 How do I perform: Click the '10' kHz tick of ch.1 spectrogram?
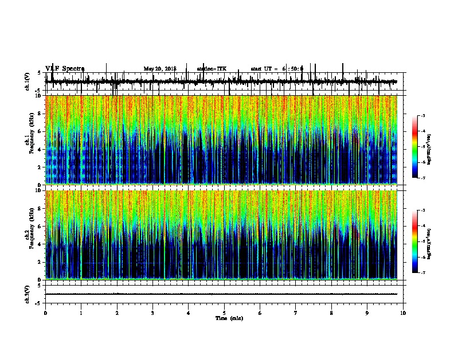[x=38, y=96]
